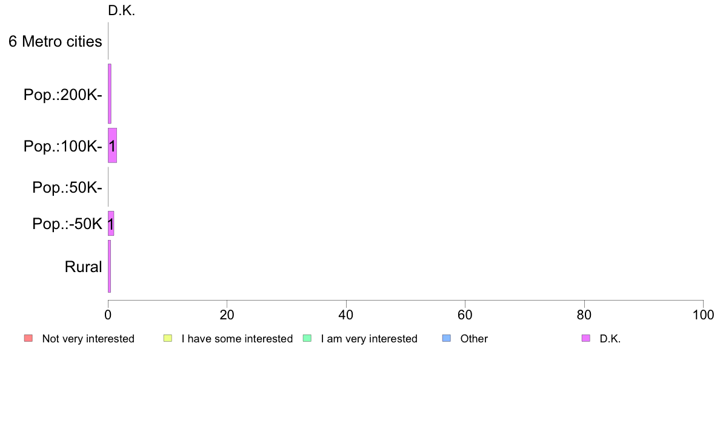Click the I am very interested legend text
Viewport: 720px width, 446px height.
[x=369, y=339]
